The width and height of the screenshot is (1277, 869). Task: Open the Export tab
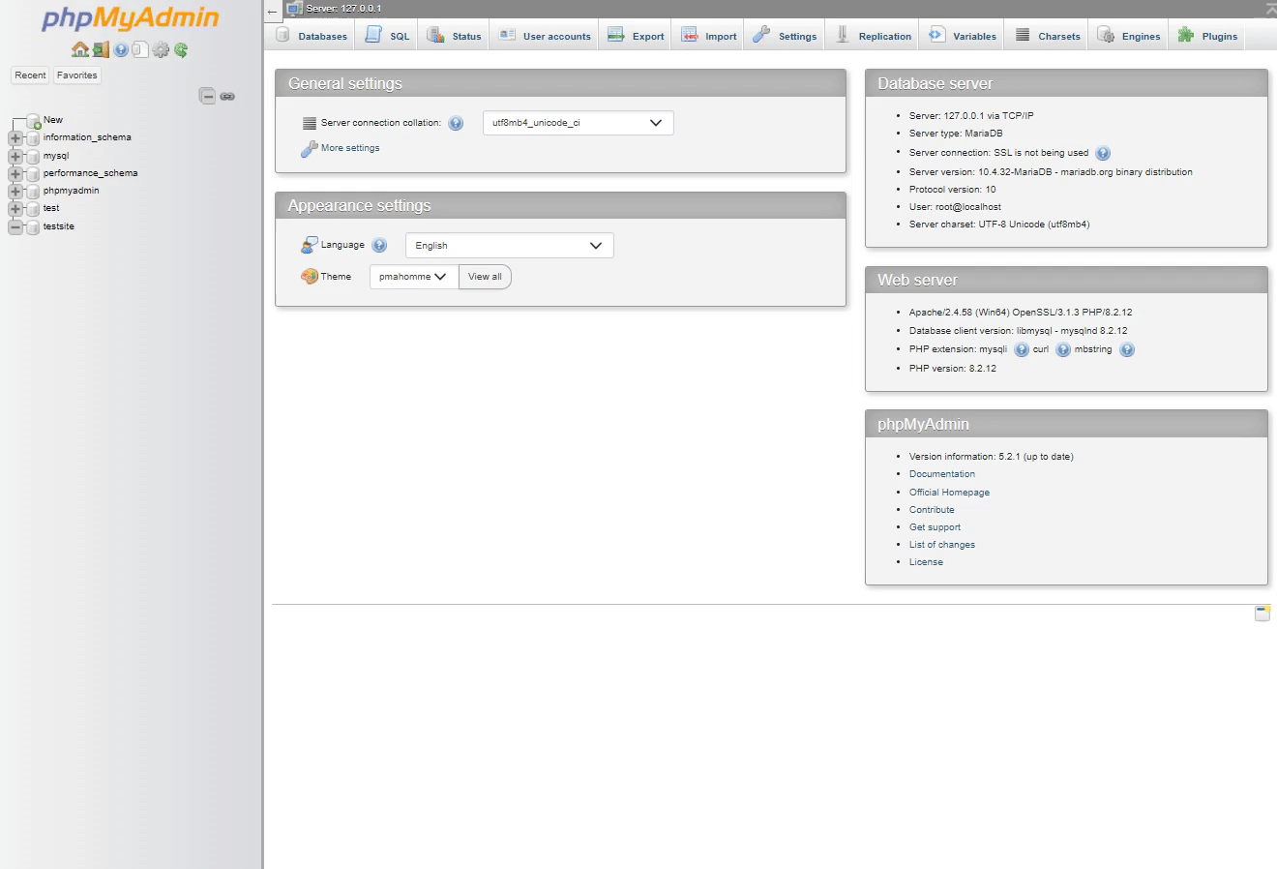[x=636, y=36]
